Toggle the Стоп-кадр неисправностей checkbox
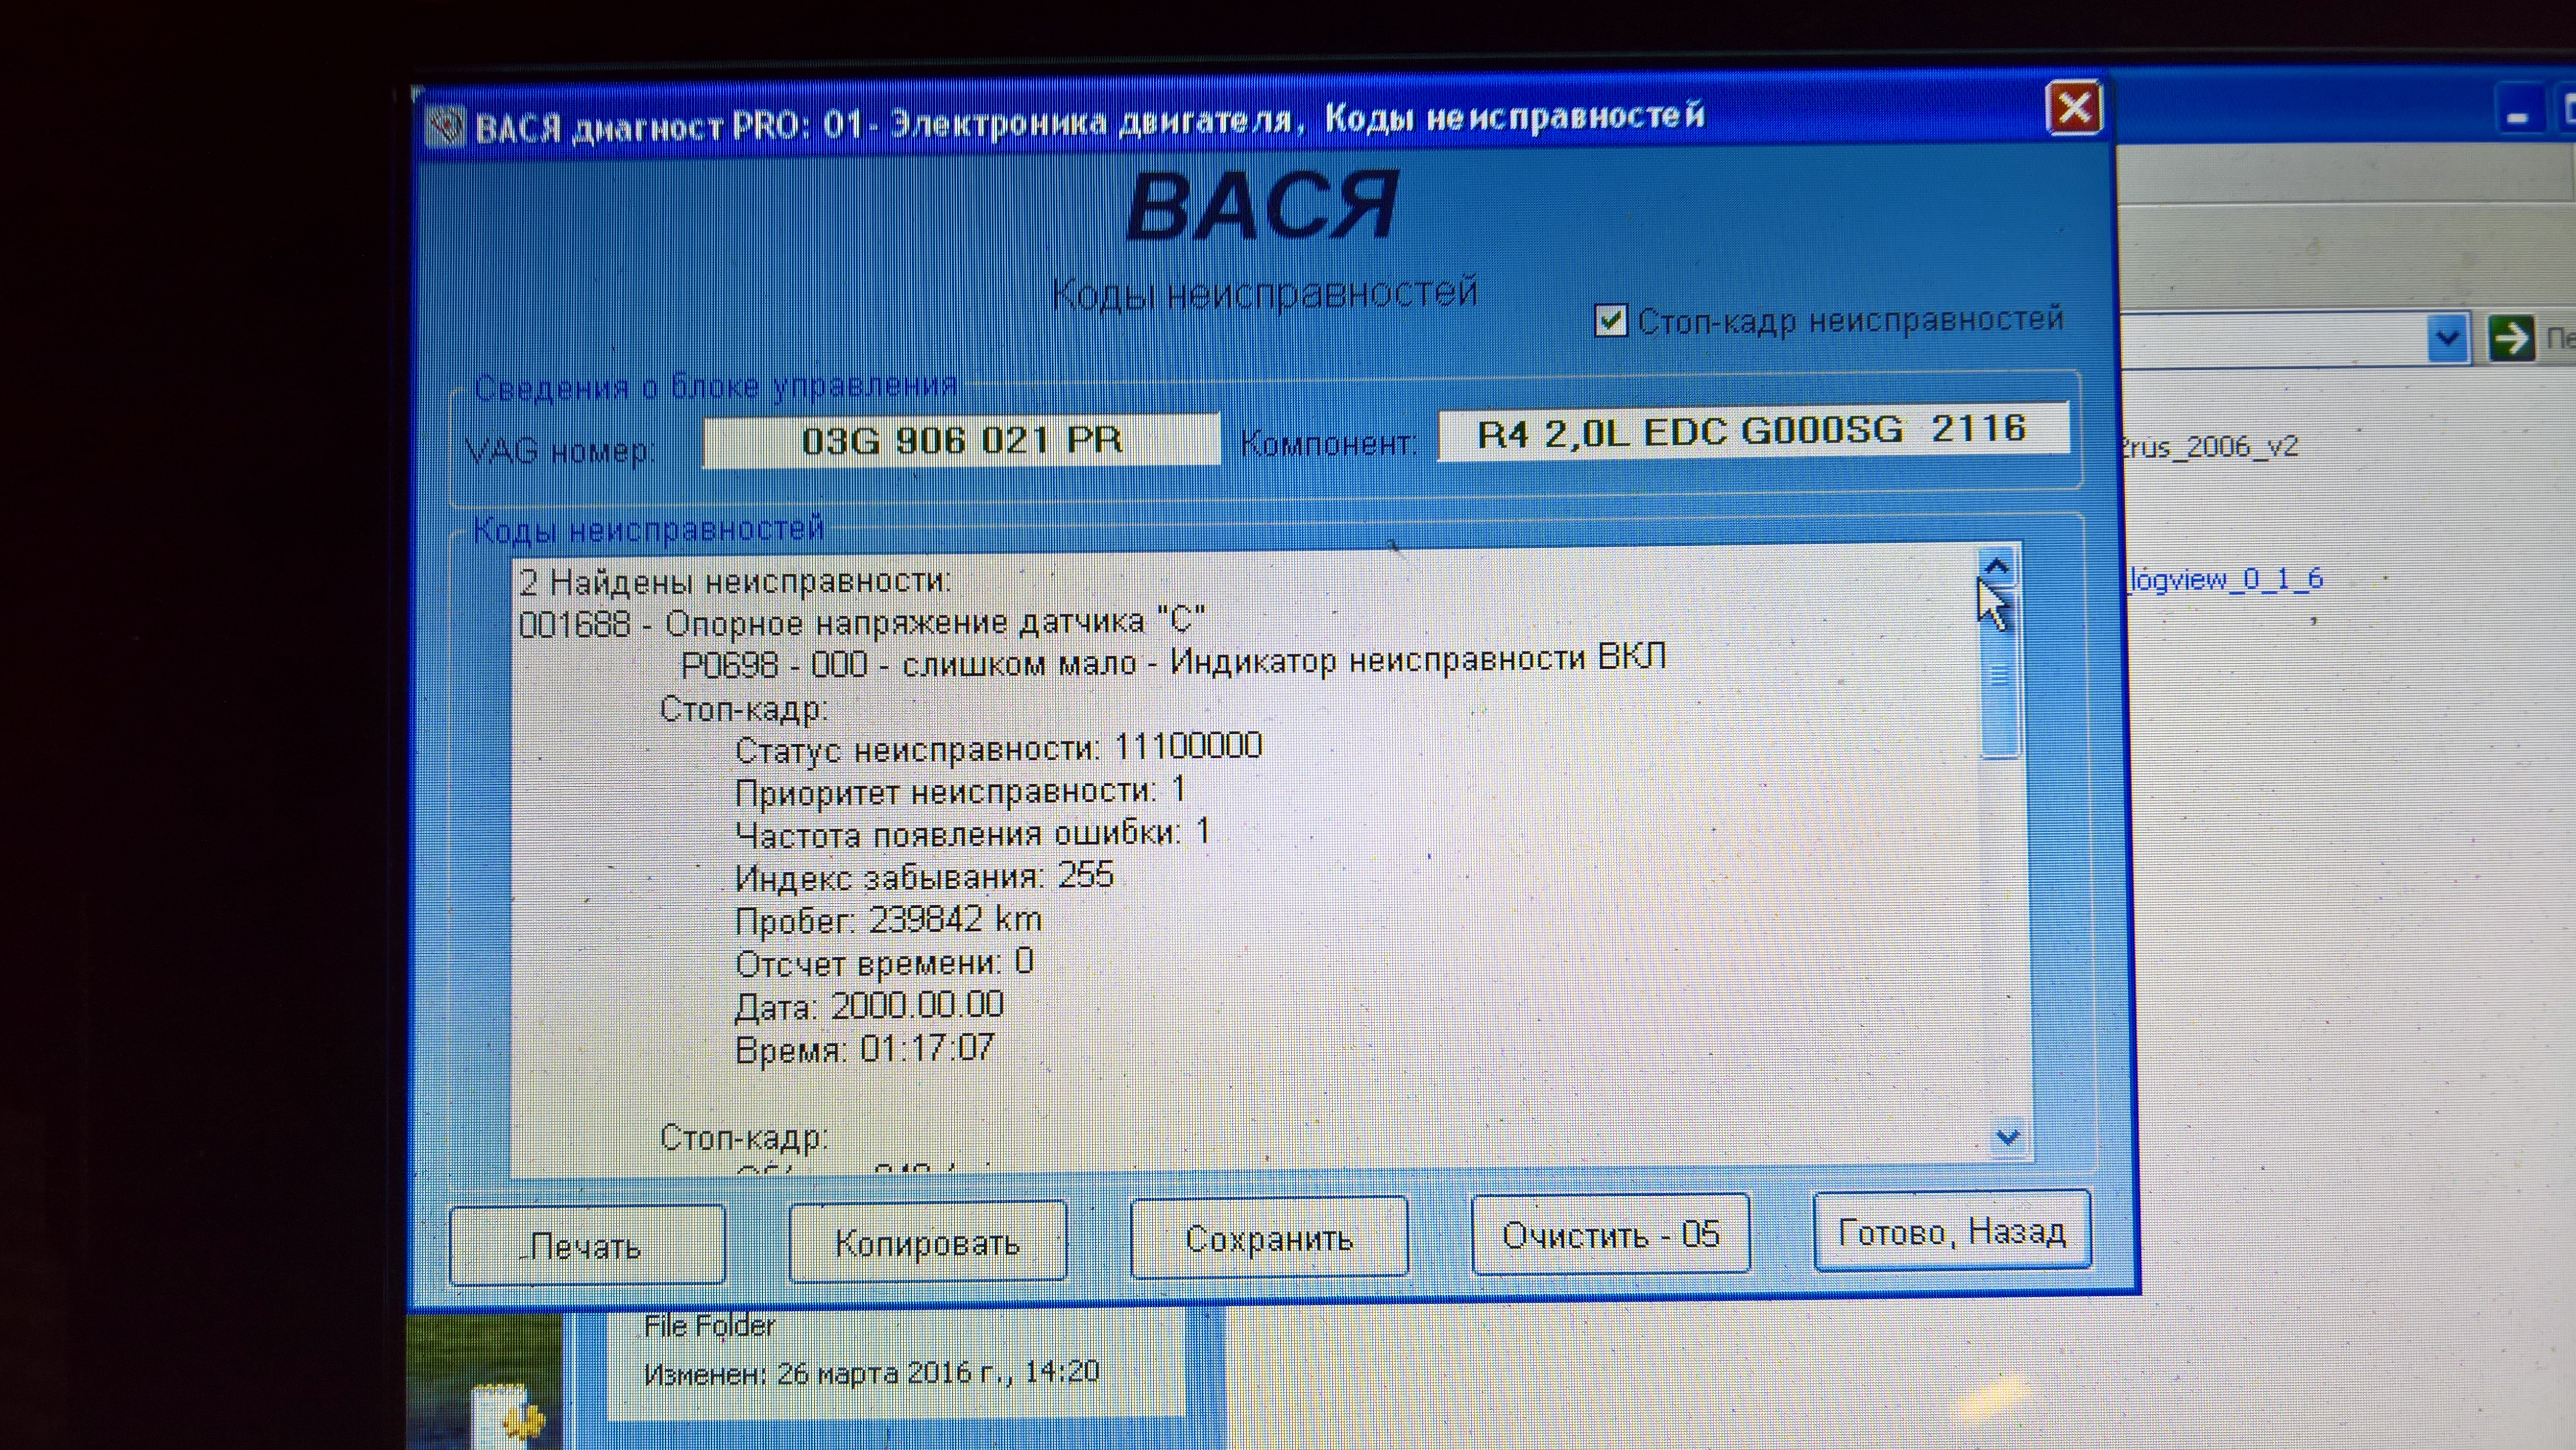Screen dimensions: 2576x1450 (1610, 321)
